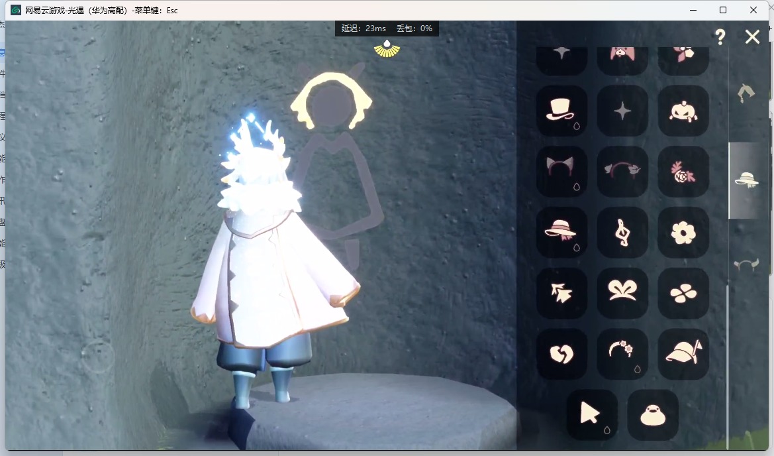Switch to the hairstyle category tab
This screenshot has height=456, width=774.
746,93
